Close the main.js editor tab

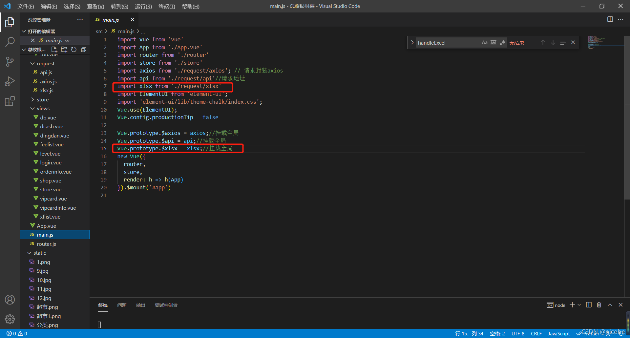tap(132, 19)
